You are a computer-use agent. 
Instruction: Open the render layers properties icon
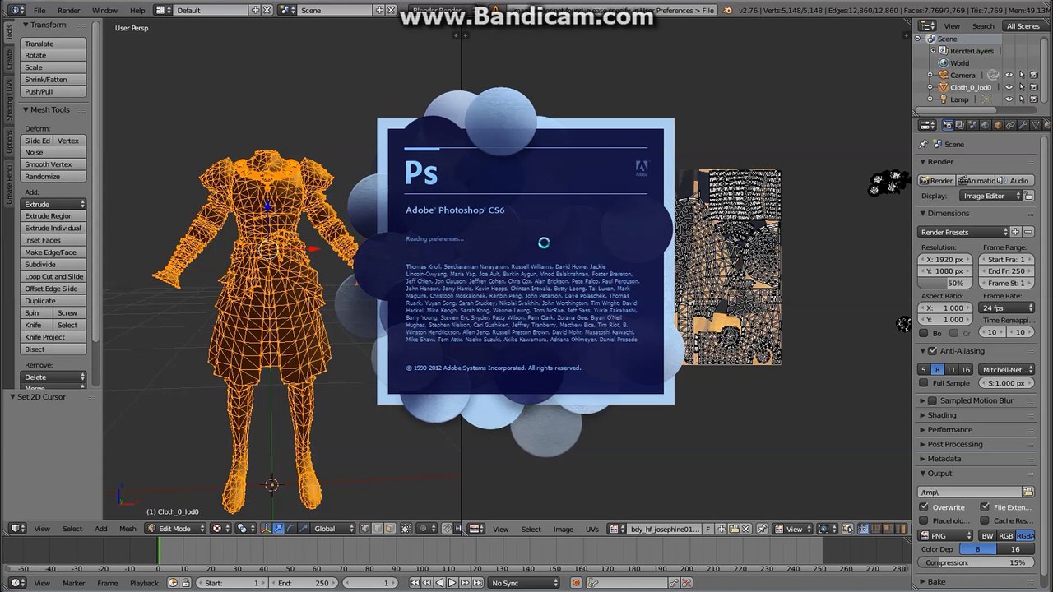pyautogui.click(x=958, y=125)
